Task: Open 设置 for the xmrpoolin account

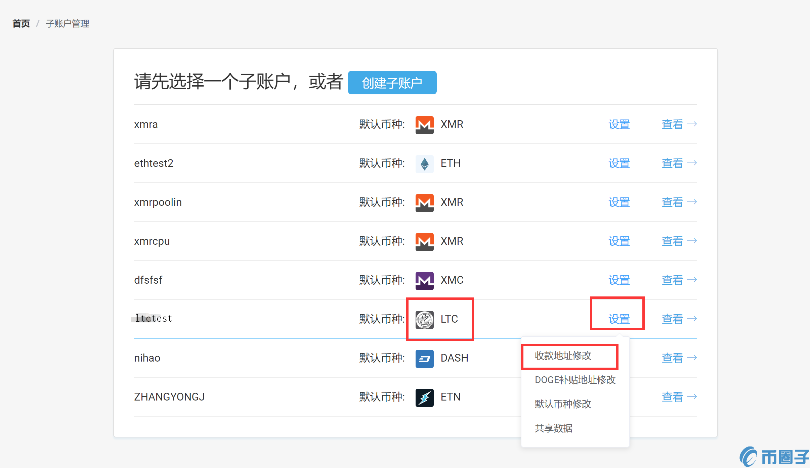Action: tap(619, 202)
